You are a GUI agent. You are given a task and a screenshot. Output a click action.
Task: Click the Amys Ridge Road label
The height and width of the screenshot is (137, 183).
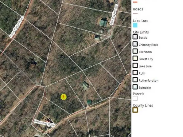(17, 27)
